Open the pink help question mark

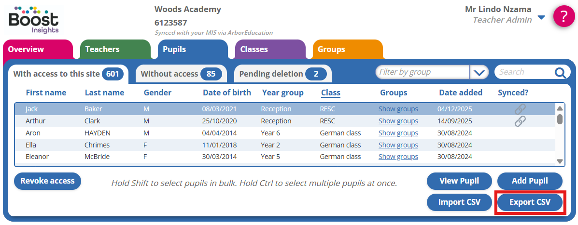564,16
